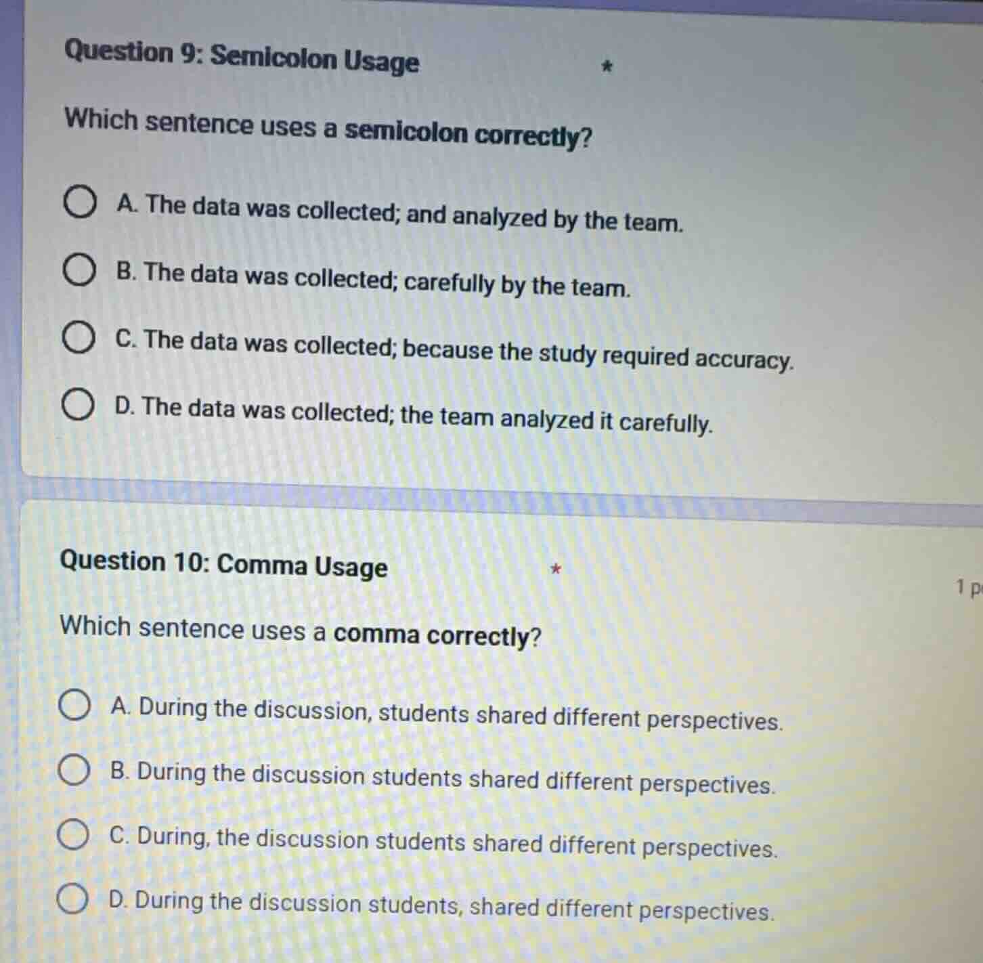Screen dimensions: 983x963
Task: Pick the radio button beside 'During, the discussion students'
Action: 72,836
